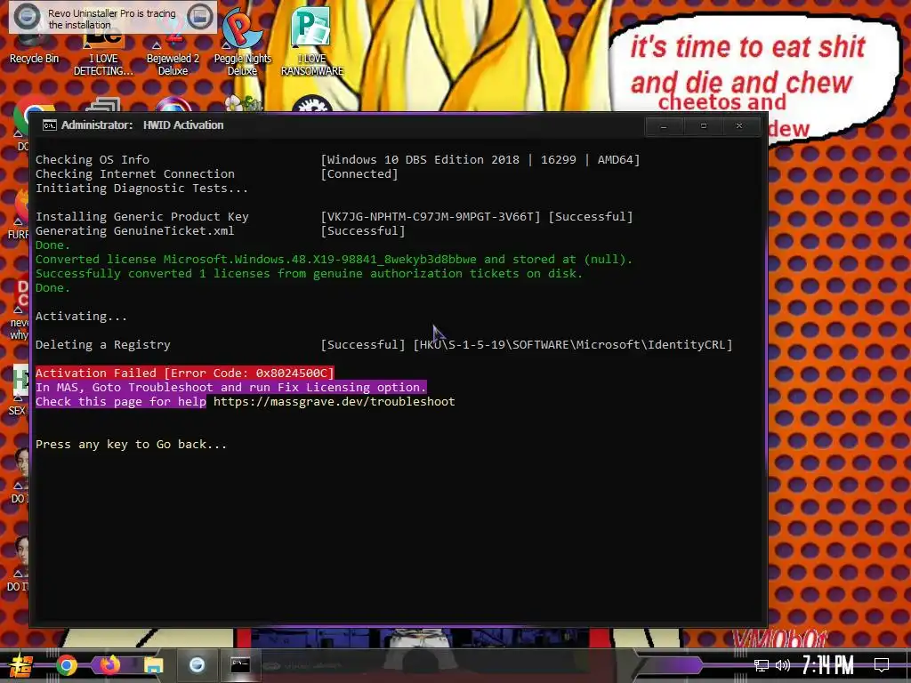This screenshot has height=683, width=911.
Task: Click the 'Generating GenuineTicket.xml' line
Action: pos(135,231)
